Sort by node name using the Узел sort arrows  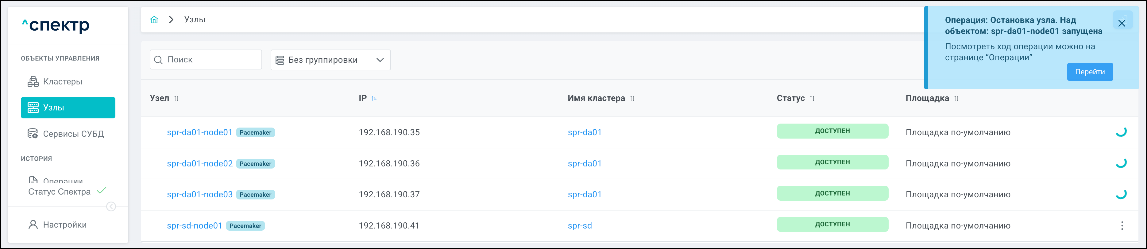tap(176, 98)
